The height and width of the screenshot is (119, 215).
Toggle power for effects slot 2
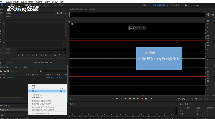point(3,23)
